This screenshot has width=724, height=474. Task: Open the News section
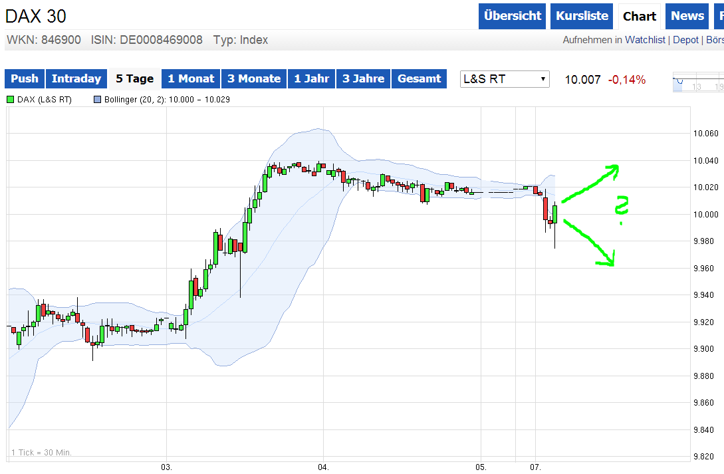687,16
